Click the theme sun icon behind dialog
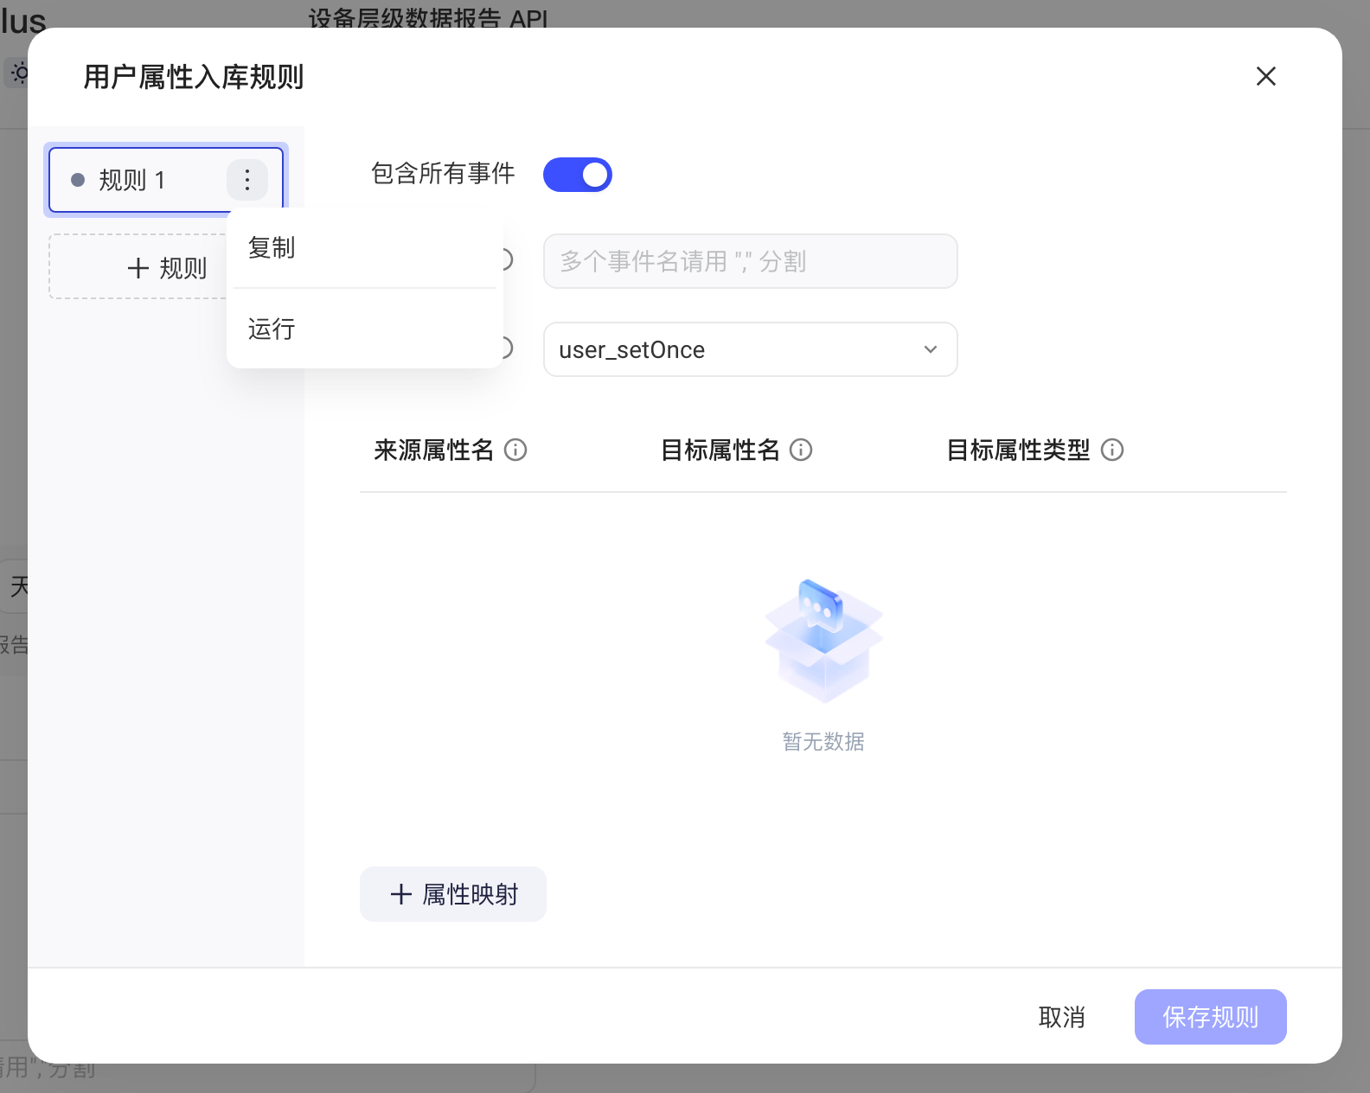The height and width of the screenshot is (1093, 1370). (x=19, y=73)
